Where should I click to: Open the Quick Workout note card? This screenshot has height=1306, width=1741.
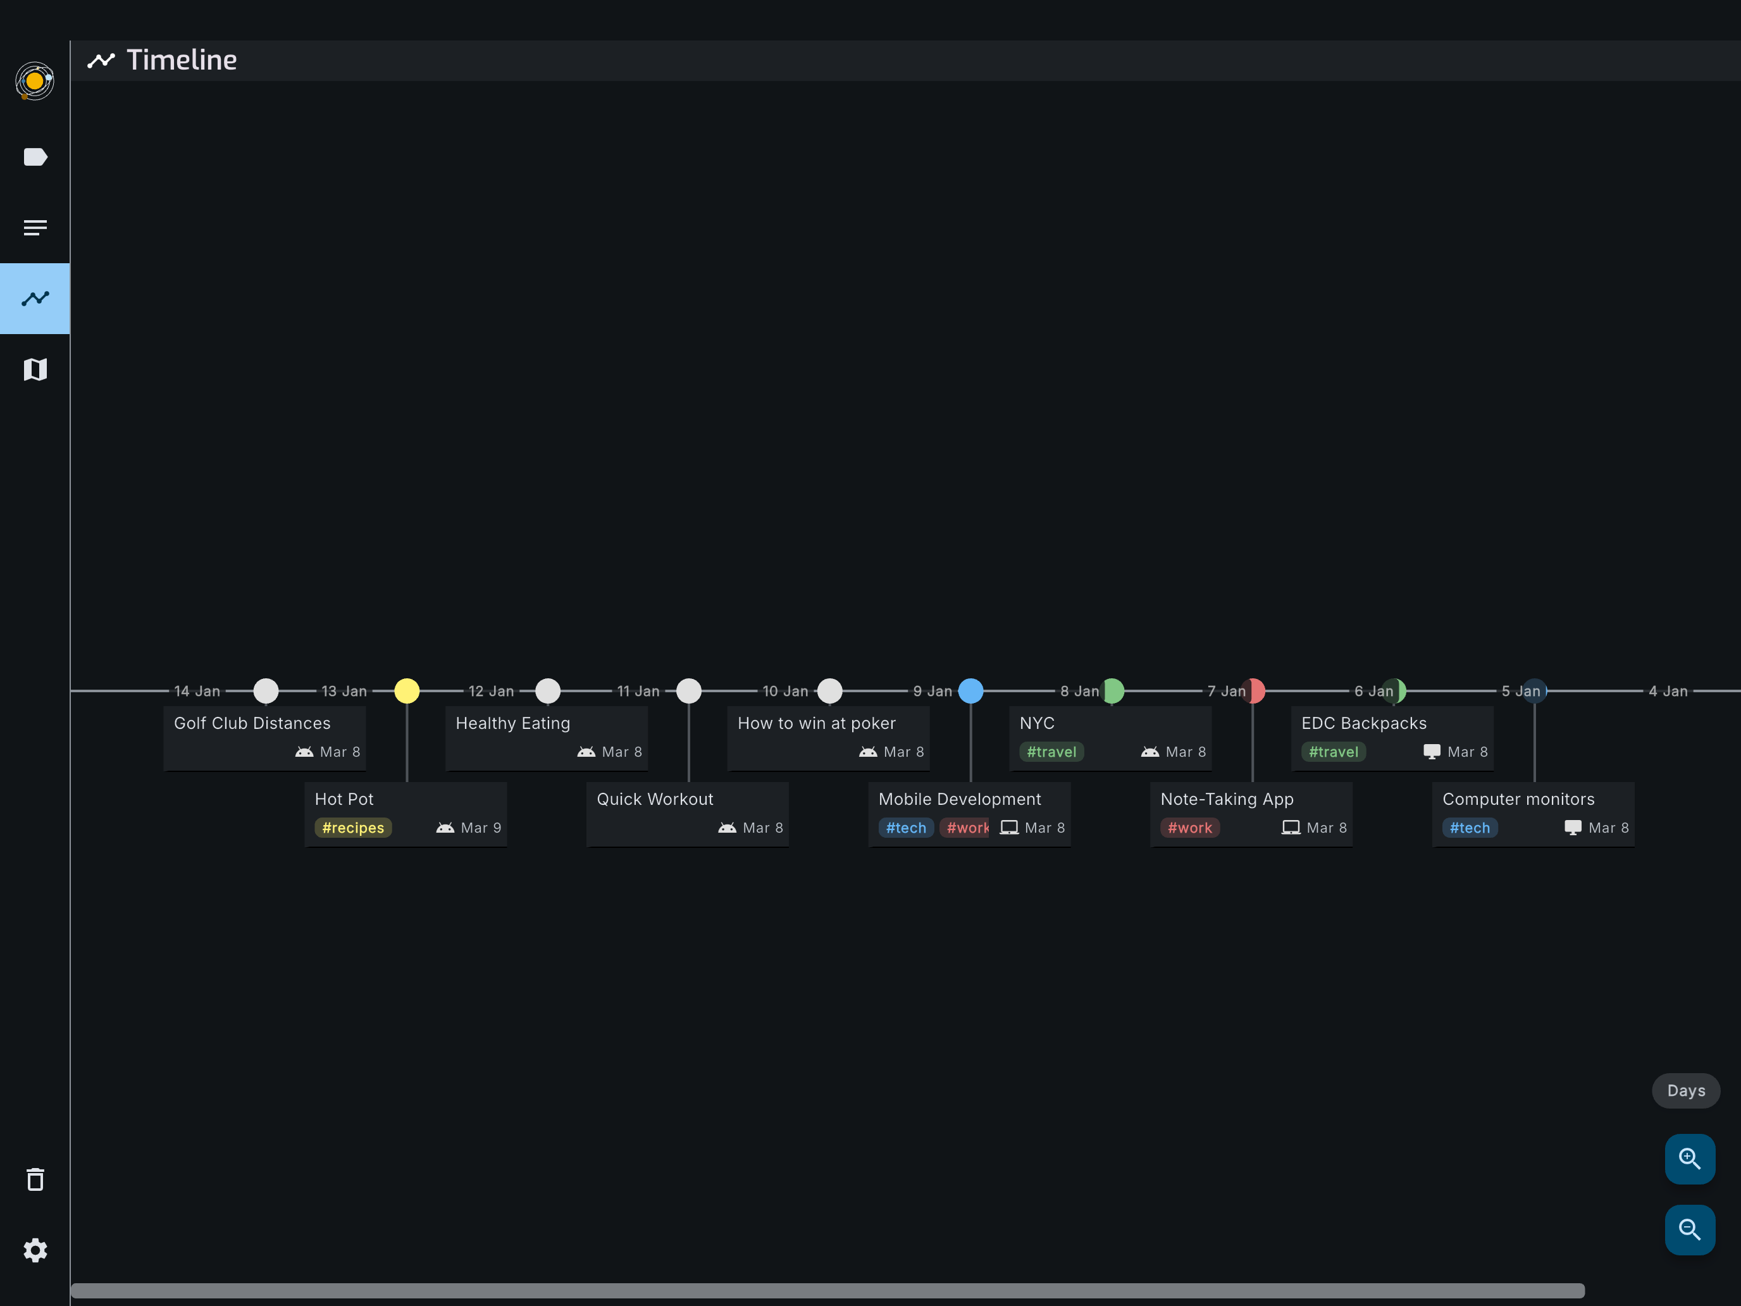[688, 814]
